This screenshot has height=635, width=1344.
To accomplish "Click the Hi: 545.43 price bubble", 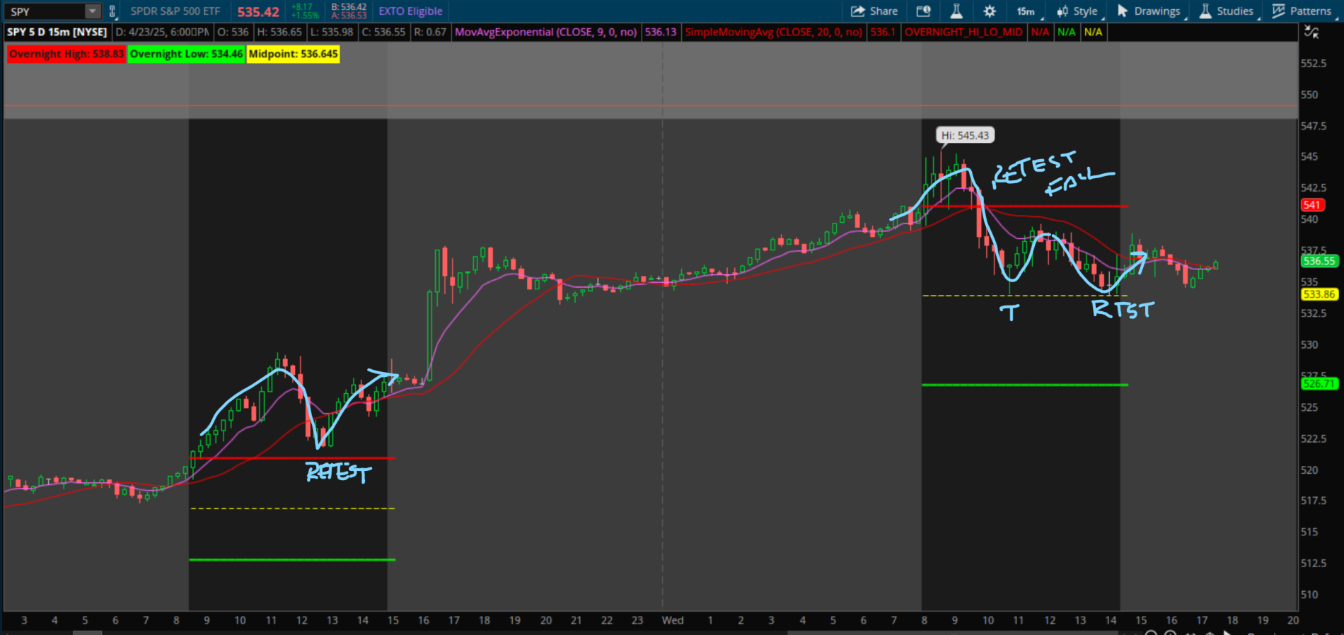I will 965,135.
